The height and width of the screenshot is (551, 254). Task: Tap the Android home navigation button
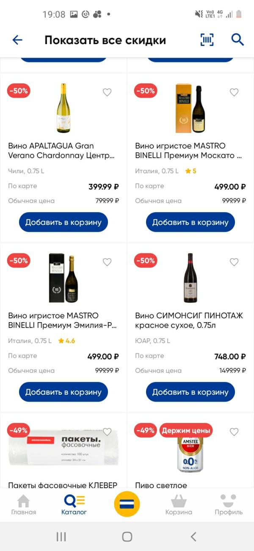click(127, 537)
